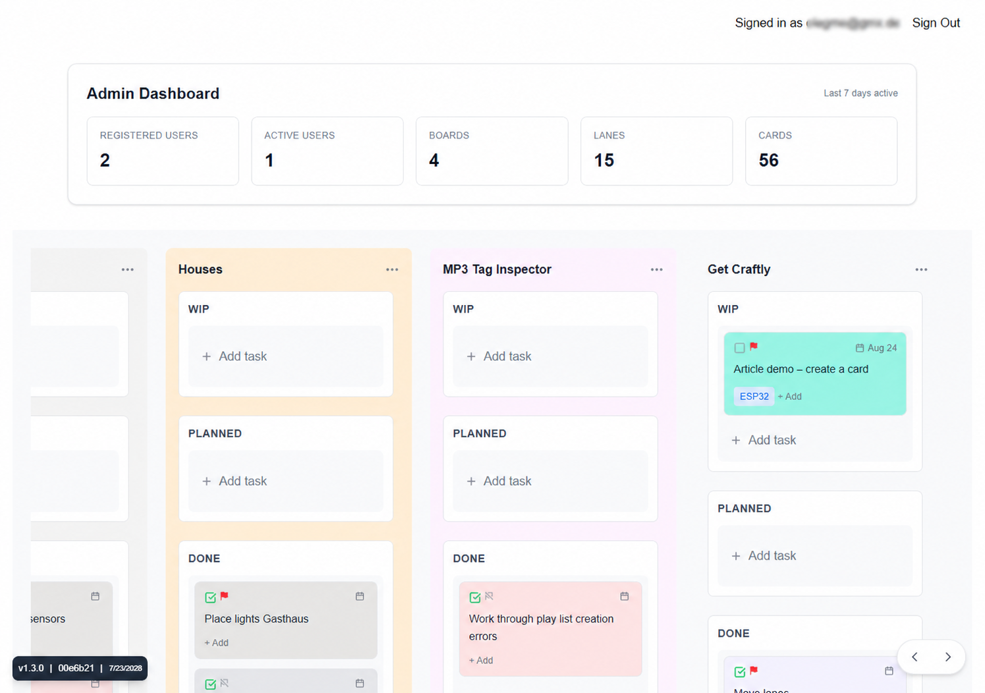
Task: Click the calendar icon on the sensors card
Action: 96,596
